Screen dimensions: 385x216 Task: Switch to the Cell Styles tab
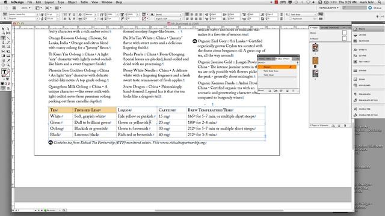[283, 59]
